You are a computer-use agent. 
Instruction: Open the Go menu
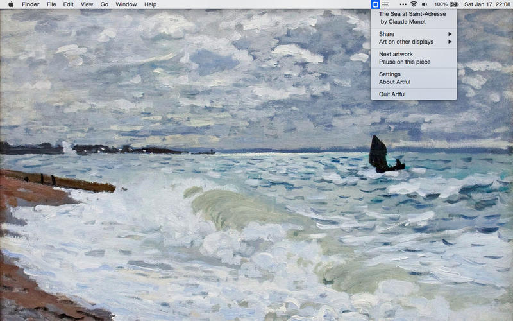(x=105, y=4)
